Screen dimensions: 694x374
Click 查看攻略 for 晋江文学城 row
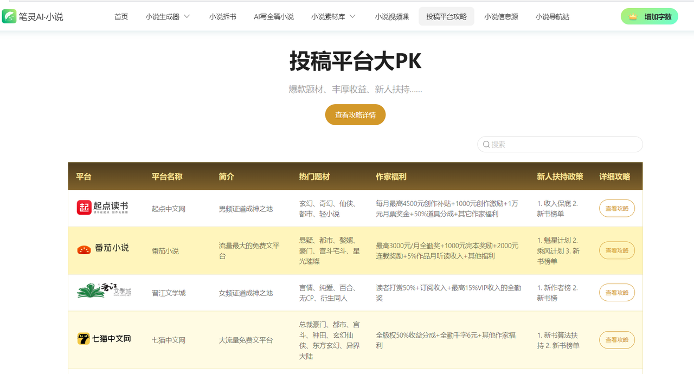[x=617, y=293]
